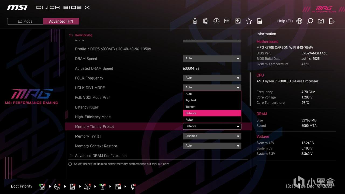This screenshot has height=194, width=345.
Task: Click the Motherboard section heading
Action: (x=267, y=42)
